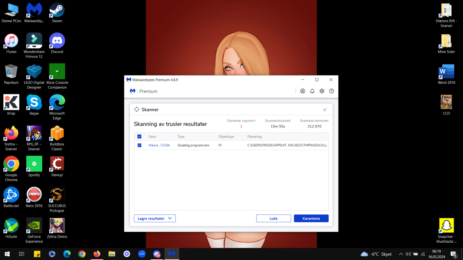Click the Zoom icon in the taskbar
Screen dimensions: 463x260
pos(141,254)
